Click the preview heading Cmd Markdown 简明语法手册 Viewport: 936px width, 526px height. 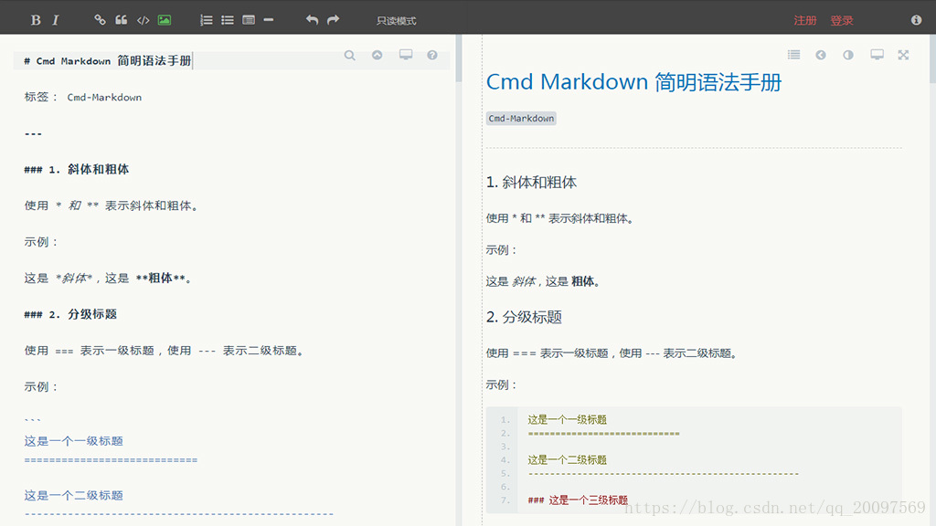[x=634, y=81]
